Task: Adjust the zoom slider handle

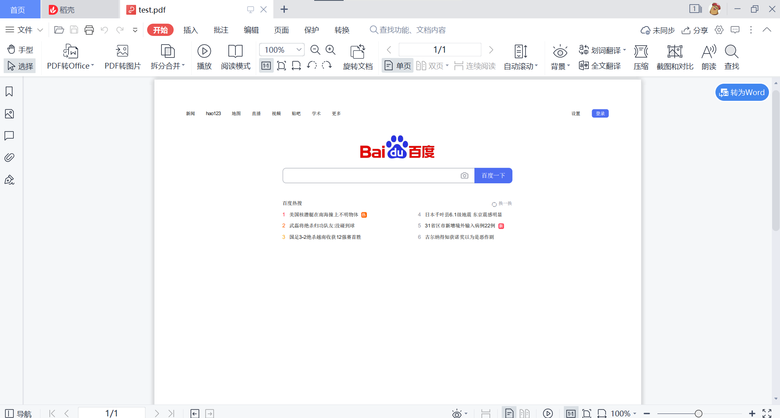Action: (x=698, y=414)
